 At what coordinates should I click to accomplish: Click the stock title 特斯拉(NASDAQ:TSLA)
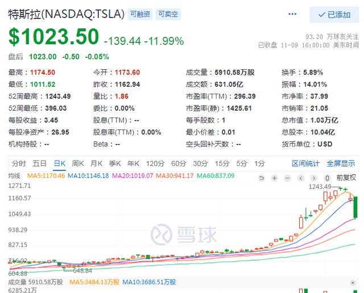[x=67, y=14]
